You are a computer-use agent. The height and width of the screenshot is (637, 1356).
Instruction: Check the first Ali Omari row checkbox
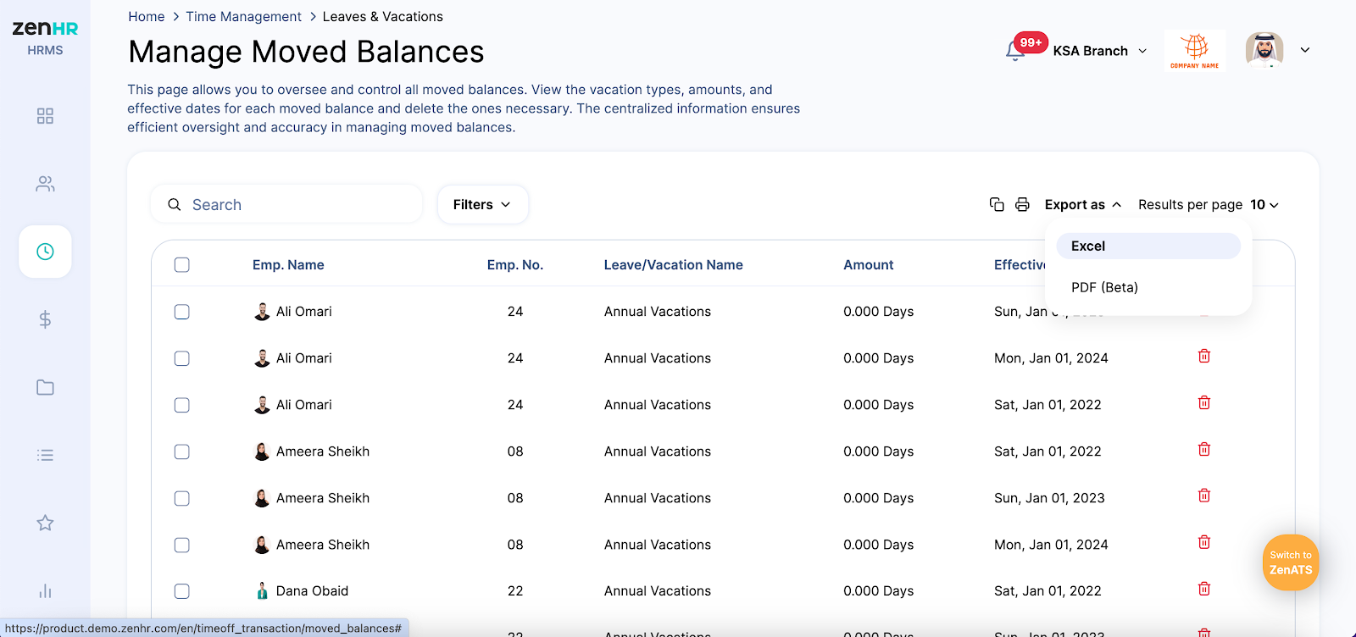click(181, 312)
